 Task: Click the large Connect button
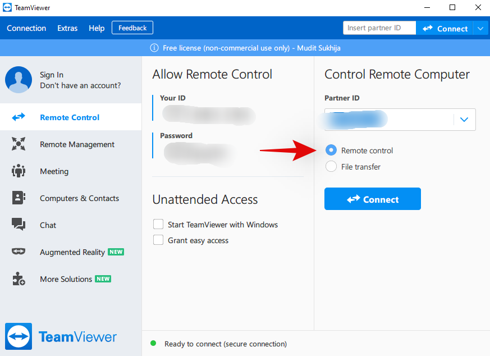tap(373, 199)
